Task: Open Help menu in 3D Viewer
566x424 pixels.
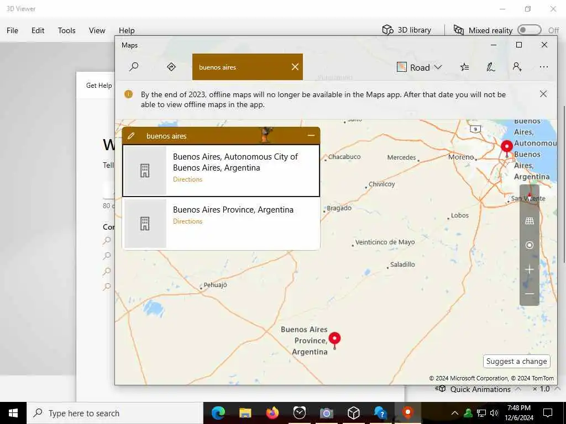Action: pos(127,30)
